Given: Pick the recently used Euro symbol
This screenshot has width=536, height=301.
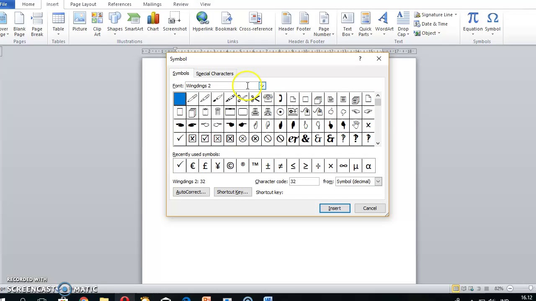Looking at the screenshot, I should pos(192,166).
